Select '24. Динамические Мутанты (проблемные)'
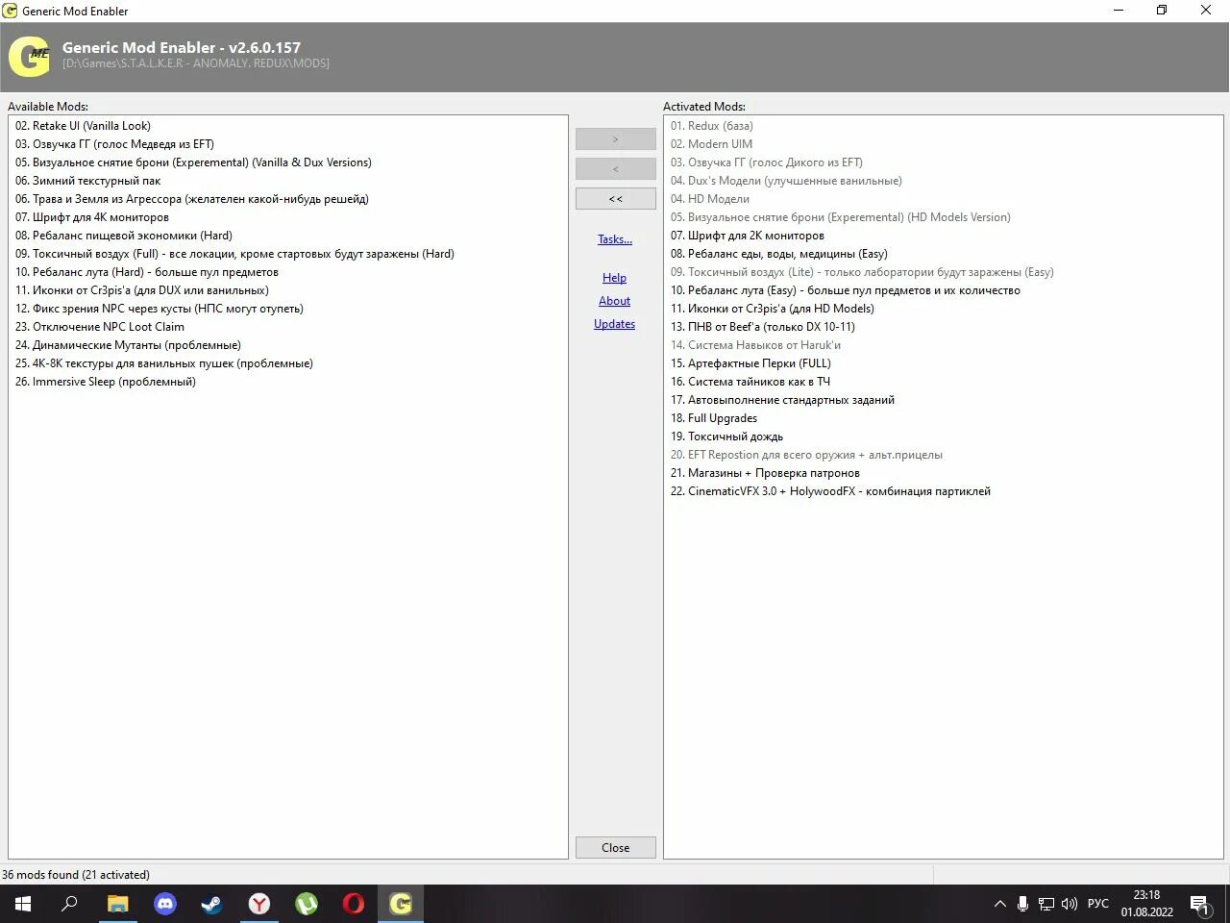This screenshot has width=1230, height=923. [x=128, y=345]
